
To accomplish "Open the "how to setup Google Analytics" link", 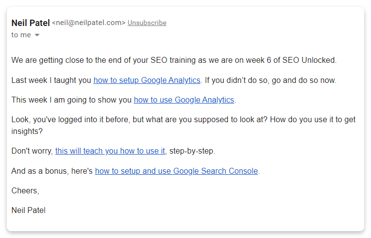I will click(x=147, y=80).
